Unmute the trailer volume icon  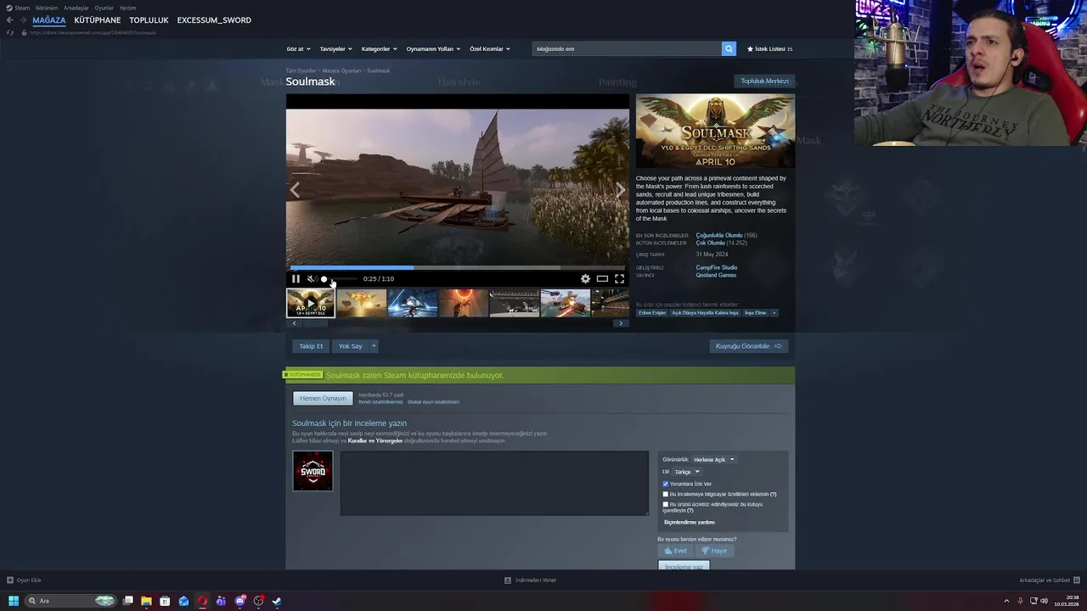pos(311,278)
